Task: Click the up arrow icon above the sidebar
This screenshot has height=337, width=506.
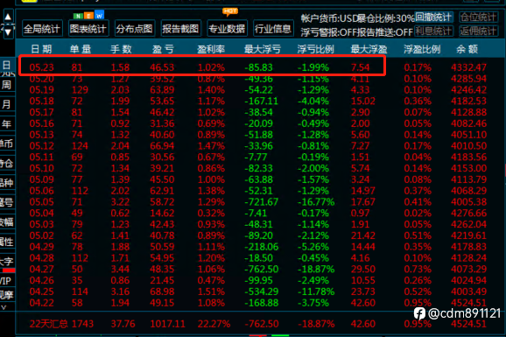Action: 8,17
